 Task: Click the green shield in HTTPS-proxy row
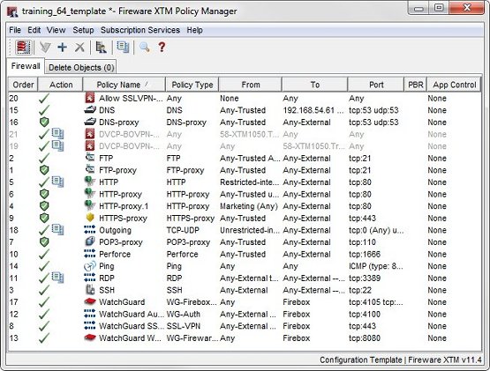(44, 218)
